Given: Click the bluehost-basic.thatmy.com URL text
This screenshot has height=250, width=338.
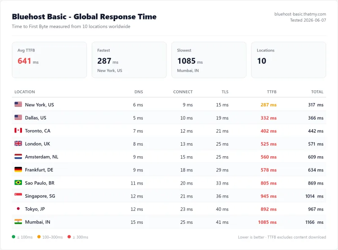Looking at the screenshot, I should click(300, 14).
